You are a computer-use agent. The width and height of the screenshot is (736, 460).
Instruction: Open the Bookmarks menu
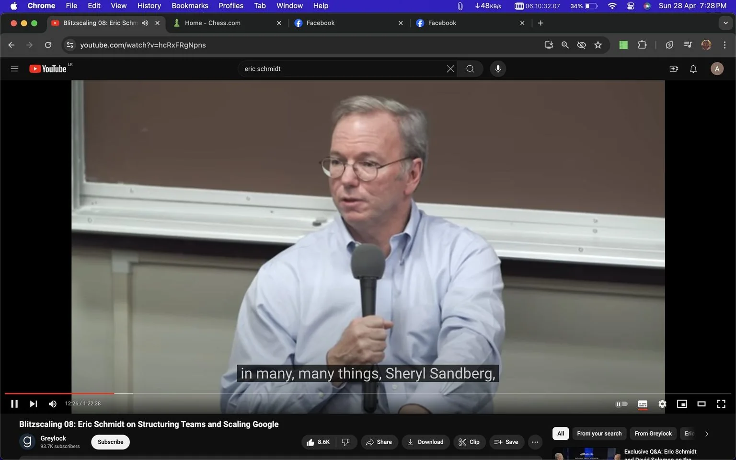pos(190,6)
